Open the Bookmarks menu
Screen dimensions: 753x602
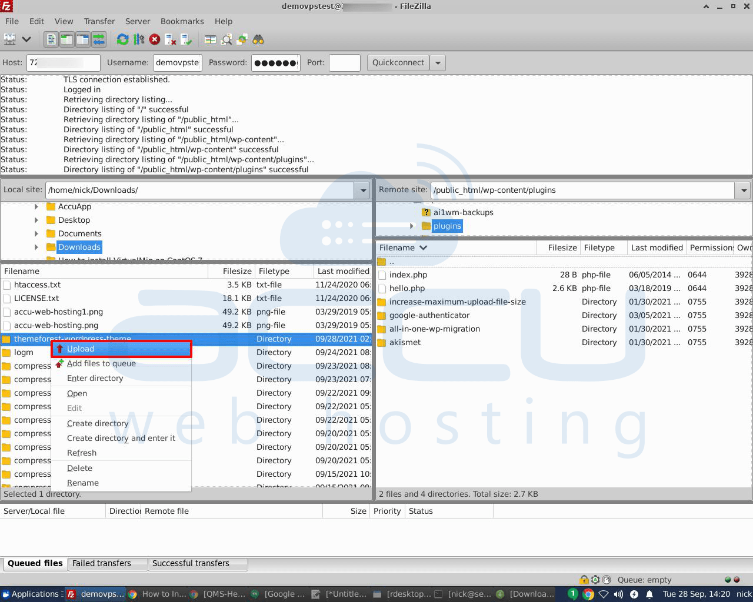[182, 21]
